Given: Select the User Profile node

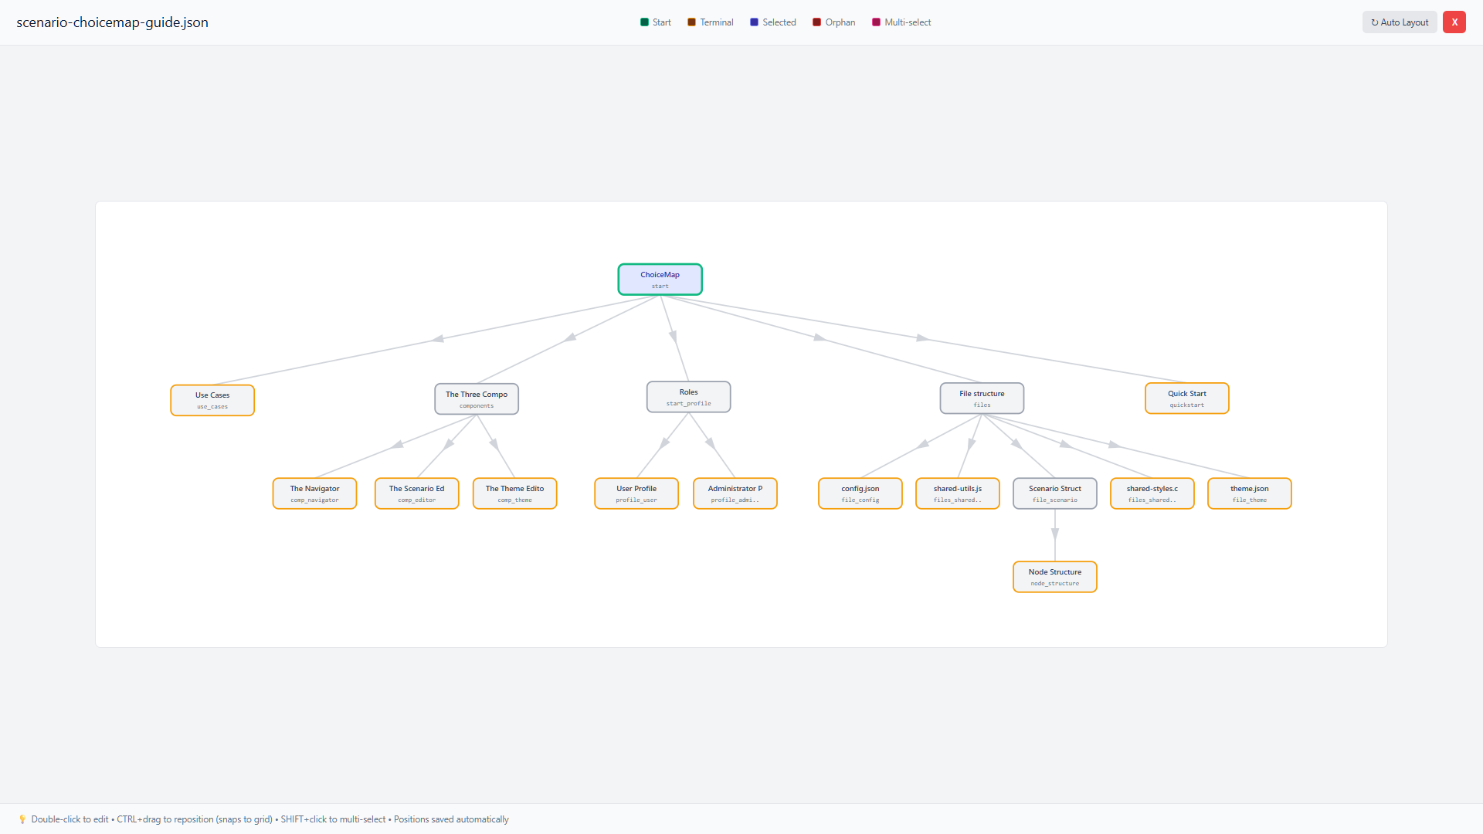Looking at the screenshot, I should tap(636, 493).
